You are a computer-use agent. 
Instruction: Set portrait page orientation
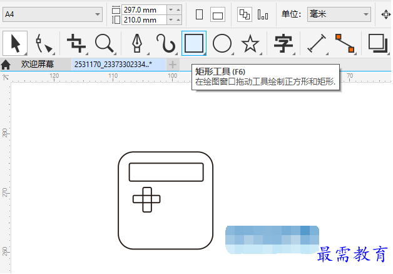(x=199, y=14)
